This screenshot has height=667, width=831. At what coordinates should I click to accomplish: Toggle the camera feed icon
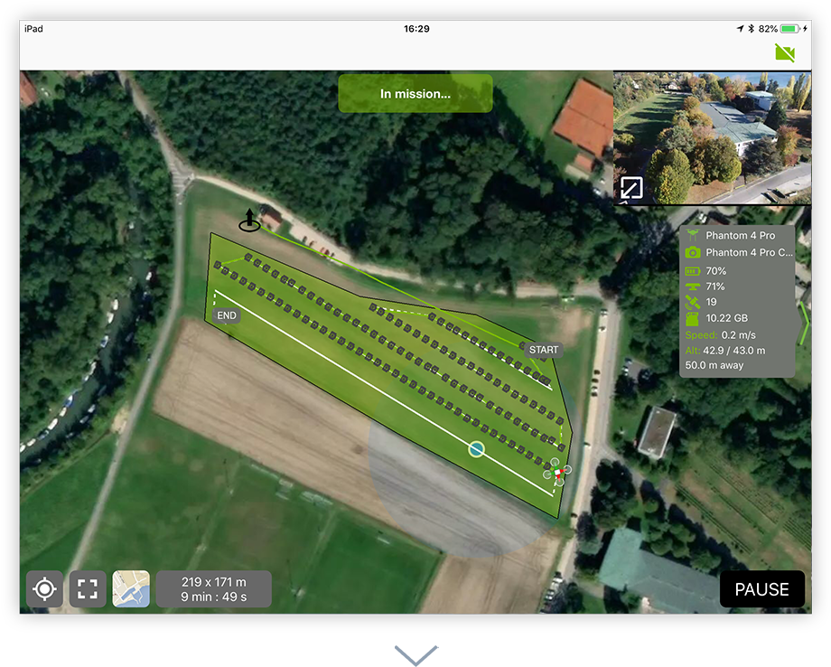click(x=784, y=53)
